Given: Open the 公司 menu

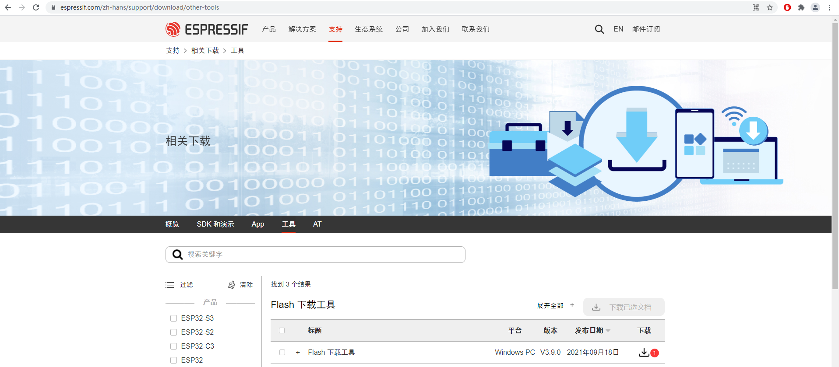Looking at the screenshot, I should (x=402, y=29).
